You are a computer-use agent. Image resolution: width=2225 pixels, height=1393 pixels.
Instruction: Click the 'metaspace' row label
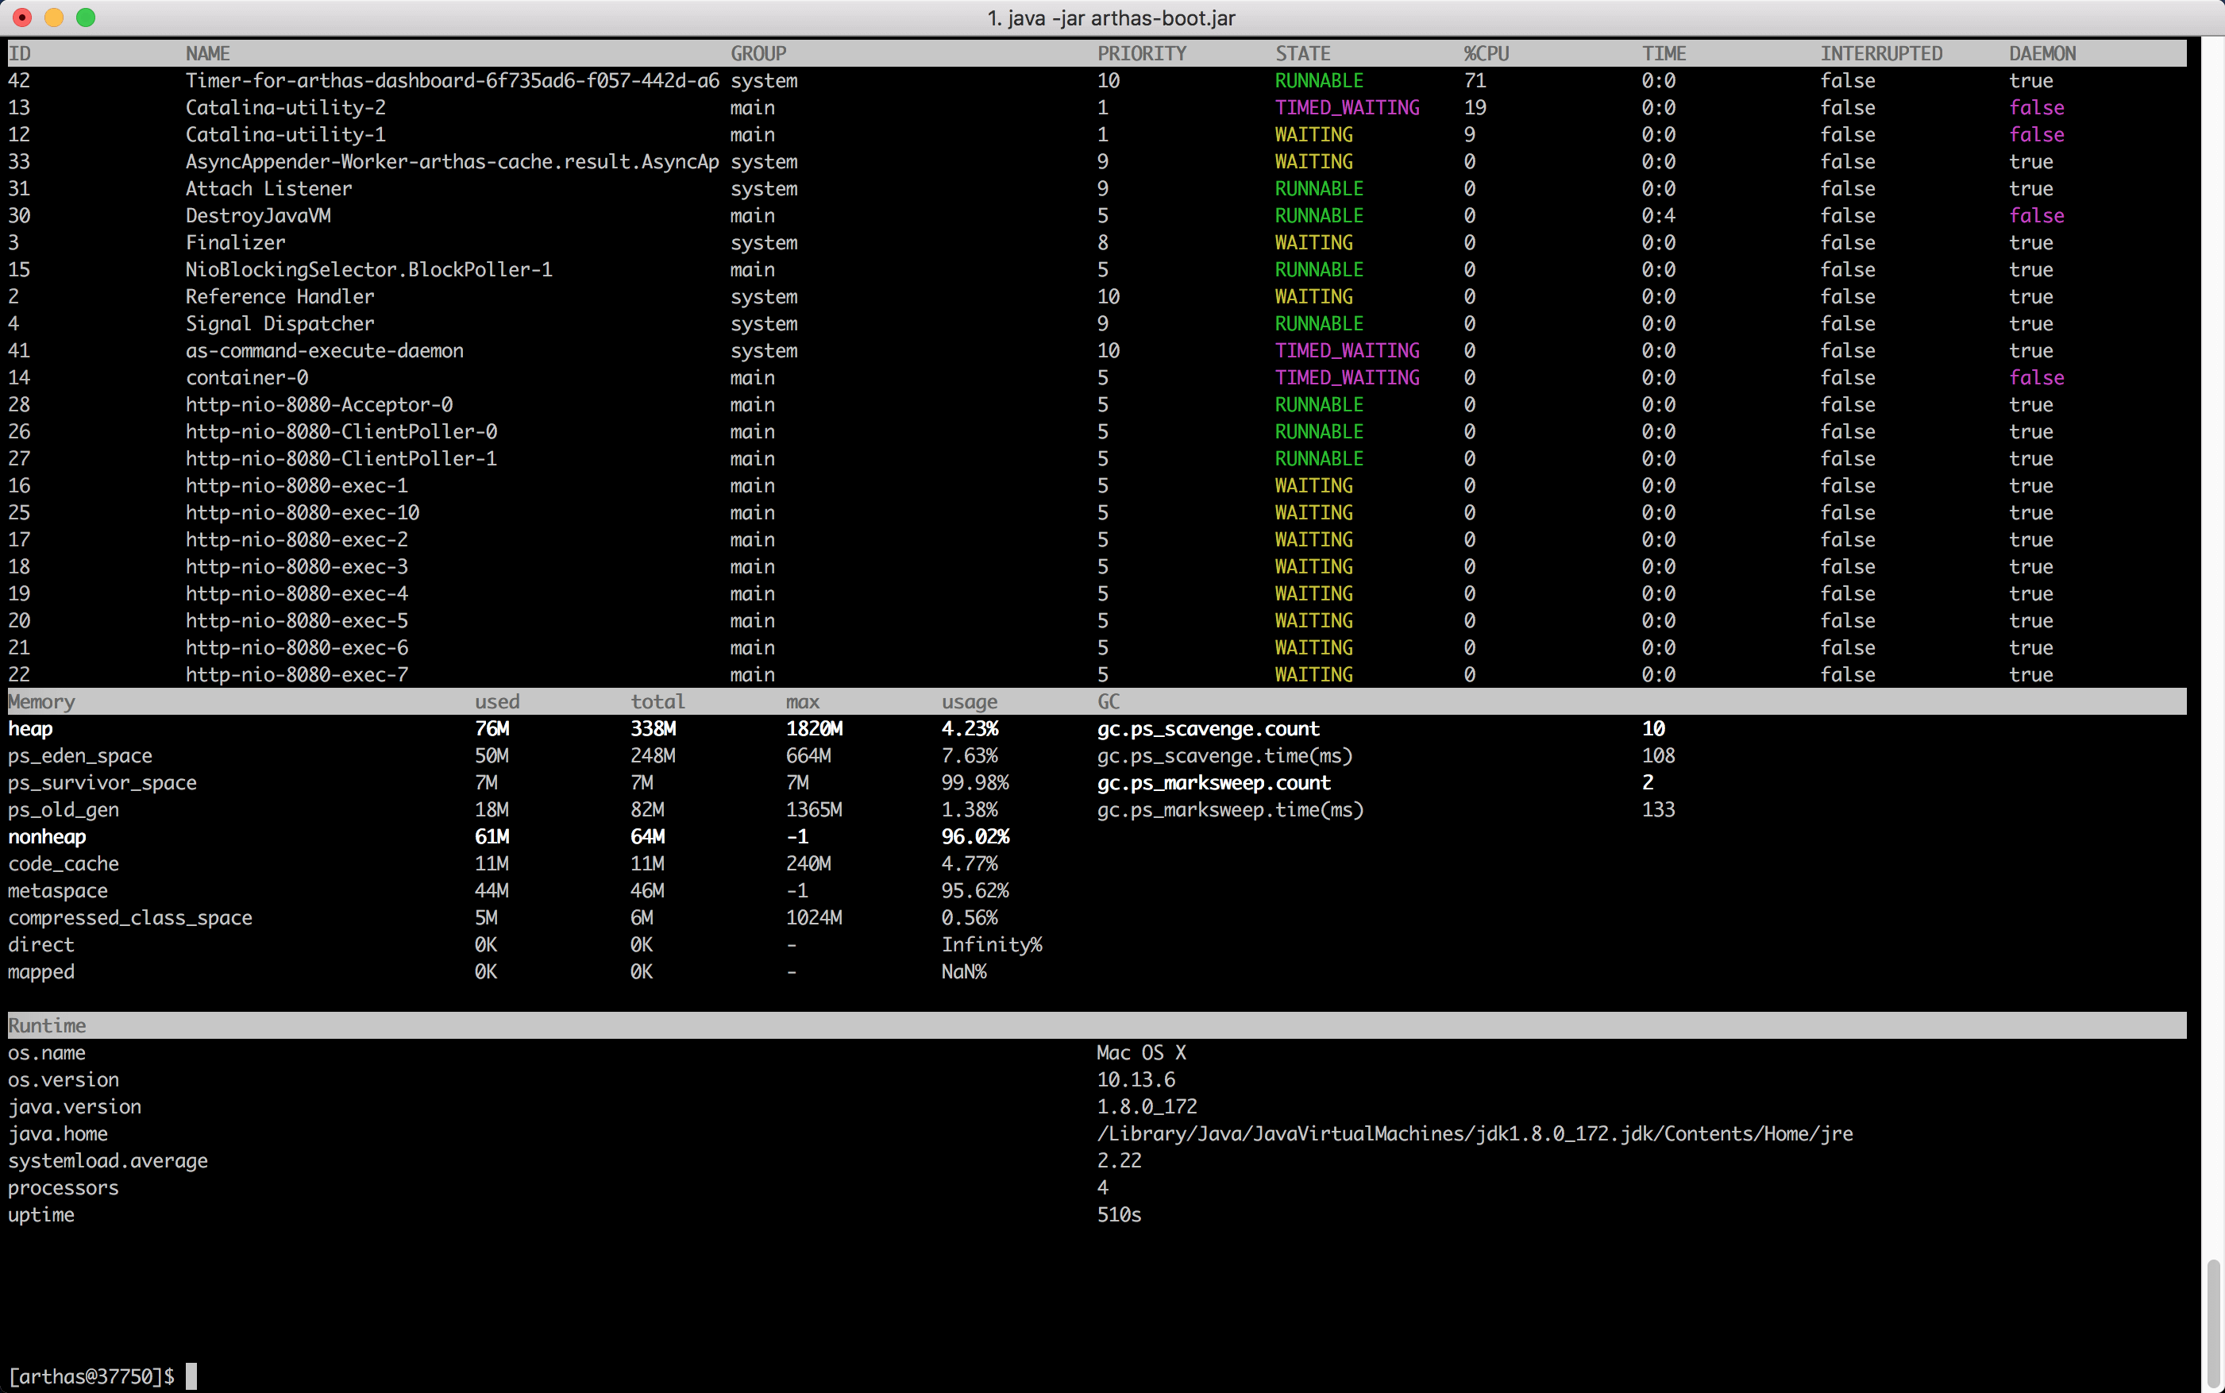[58, 891]
